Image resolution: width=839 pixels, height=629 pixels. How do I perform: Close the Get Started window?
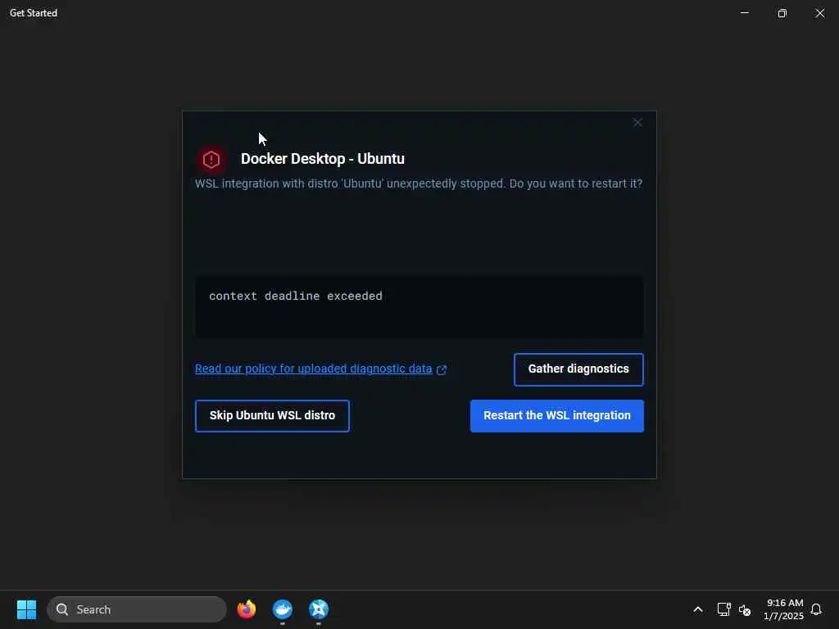pyautogui.click(x=819, y=13)
